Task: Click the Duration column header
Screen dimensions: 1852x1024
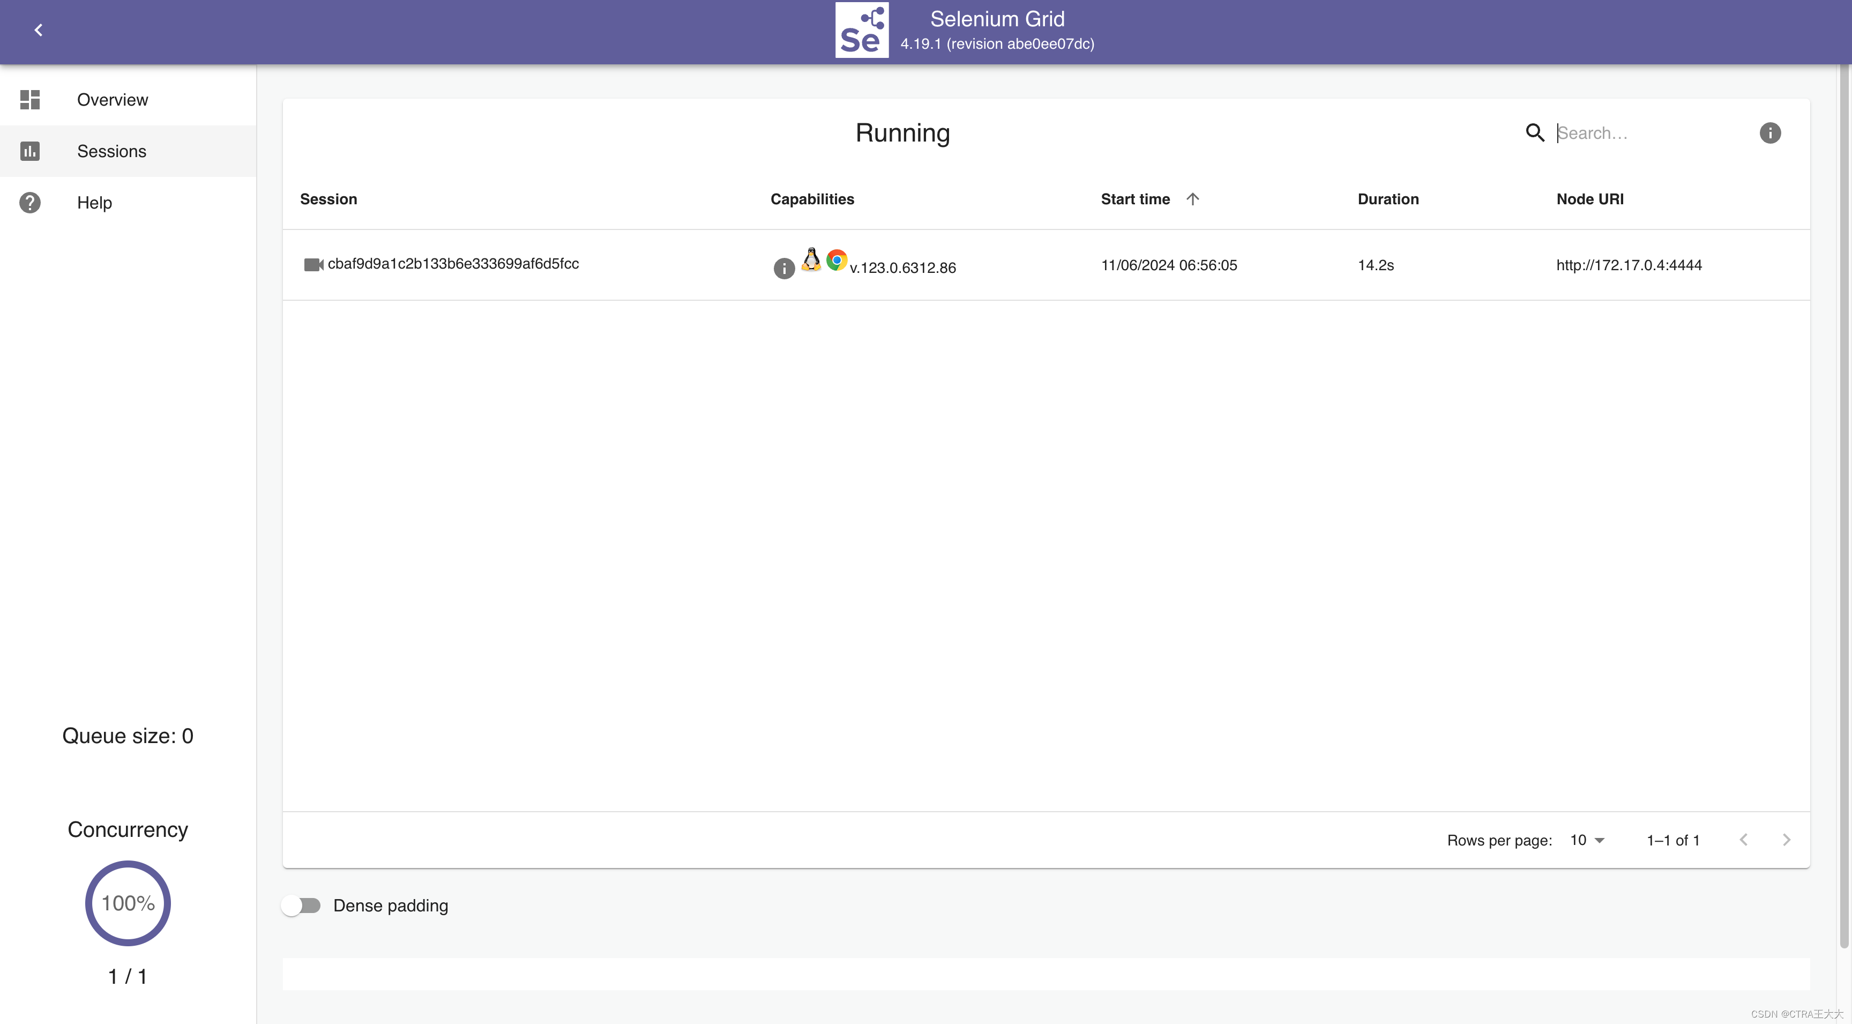Action: pyautogui.click(x=1387, y=199)
